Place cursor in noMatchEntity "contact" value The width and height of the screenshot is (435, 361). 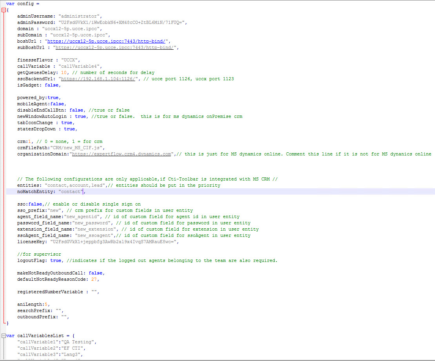coord(71,191)
